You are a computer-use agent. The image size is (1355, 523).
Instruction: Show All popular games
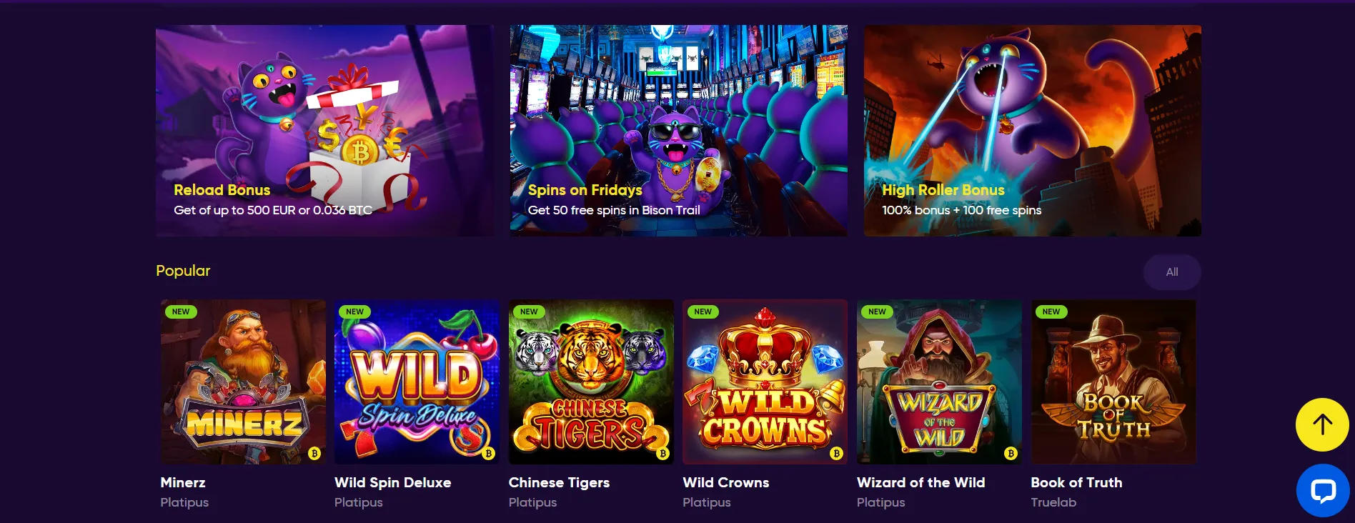pos(1172,272)
